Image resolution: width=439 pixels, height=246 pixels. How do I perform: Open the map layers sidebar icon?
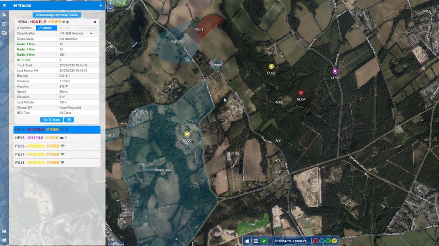point(4,24)
